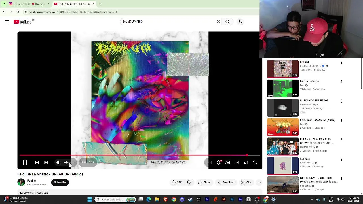The width and height of the screenshot is (363, 204).
Task: Download the video
Action: [x=226, y=182]
